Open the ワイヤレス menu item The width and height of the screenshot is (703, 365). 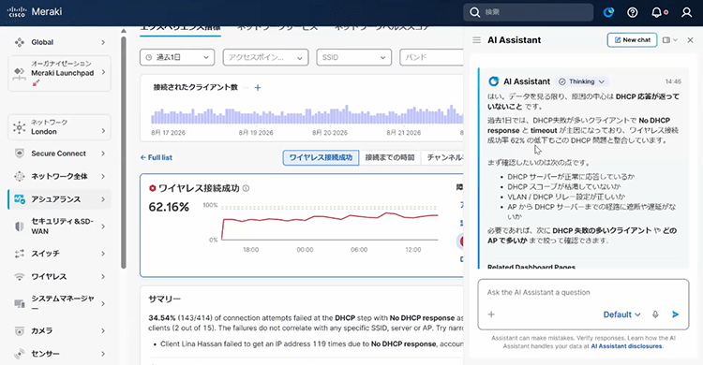point(59,277)
